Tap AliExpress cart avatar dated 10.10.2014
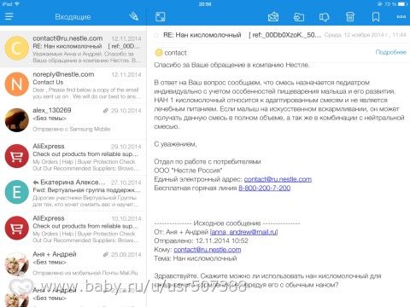The height and width of the screenshot is (307, 410). point(17,228)
